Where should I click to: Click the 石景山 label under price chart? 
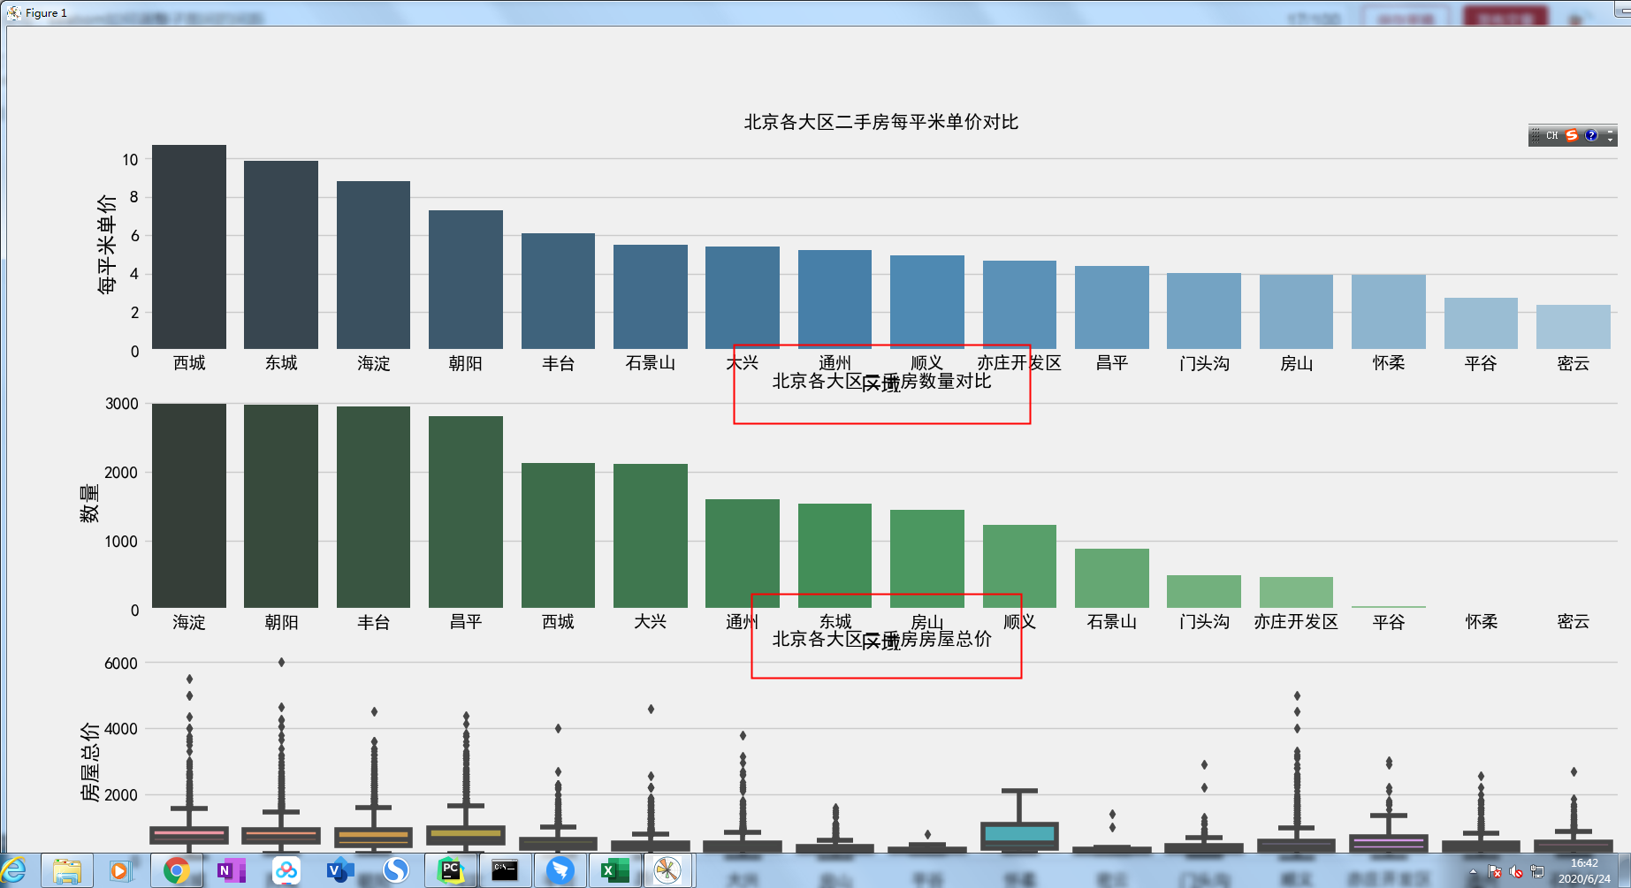coord(651,363)
